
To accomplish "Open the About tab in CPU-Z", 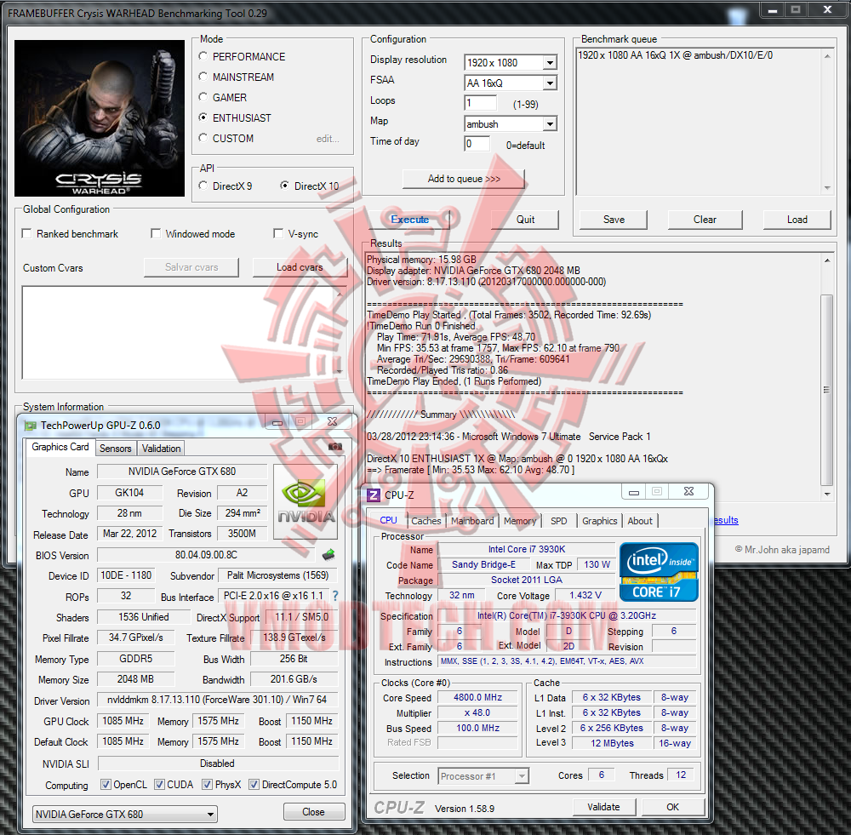I will [x=640, y=521].
